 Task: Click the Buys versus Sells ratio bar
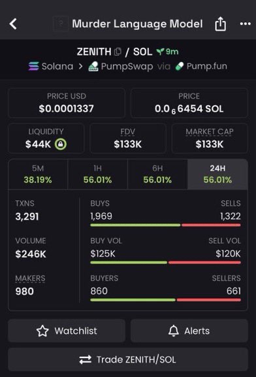(165, 225)
